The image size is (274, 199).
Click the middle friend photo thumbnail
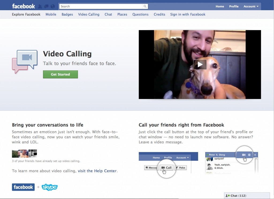pyautogui.click(x=24, y=153)
